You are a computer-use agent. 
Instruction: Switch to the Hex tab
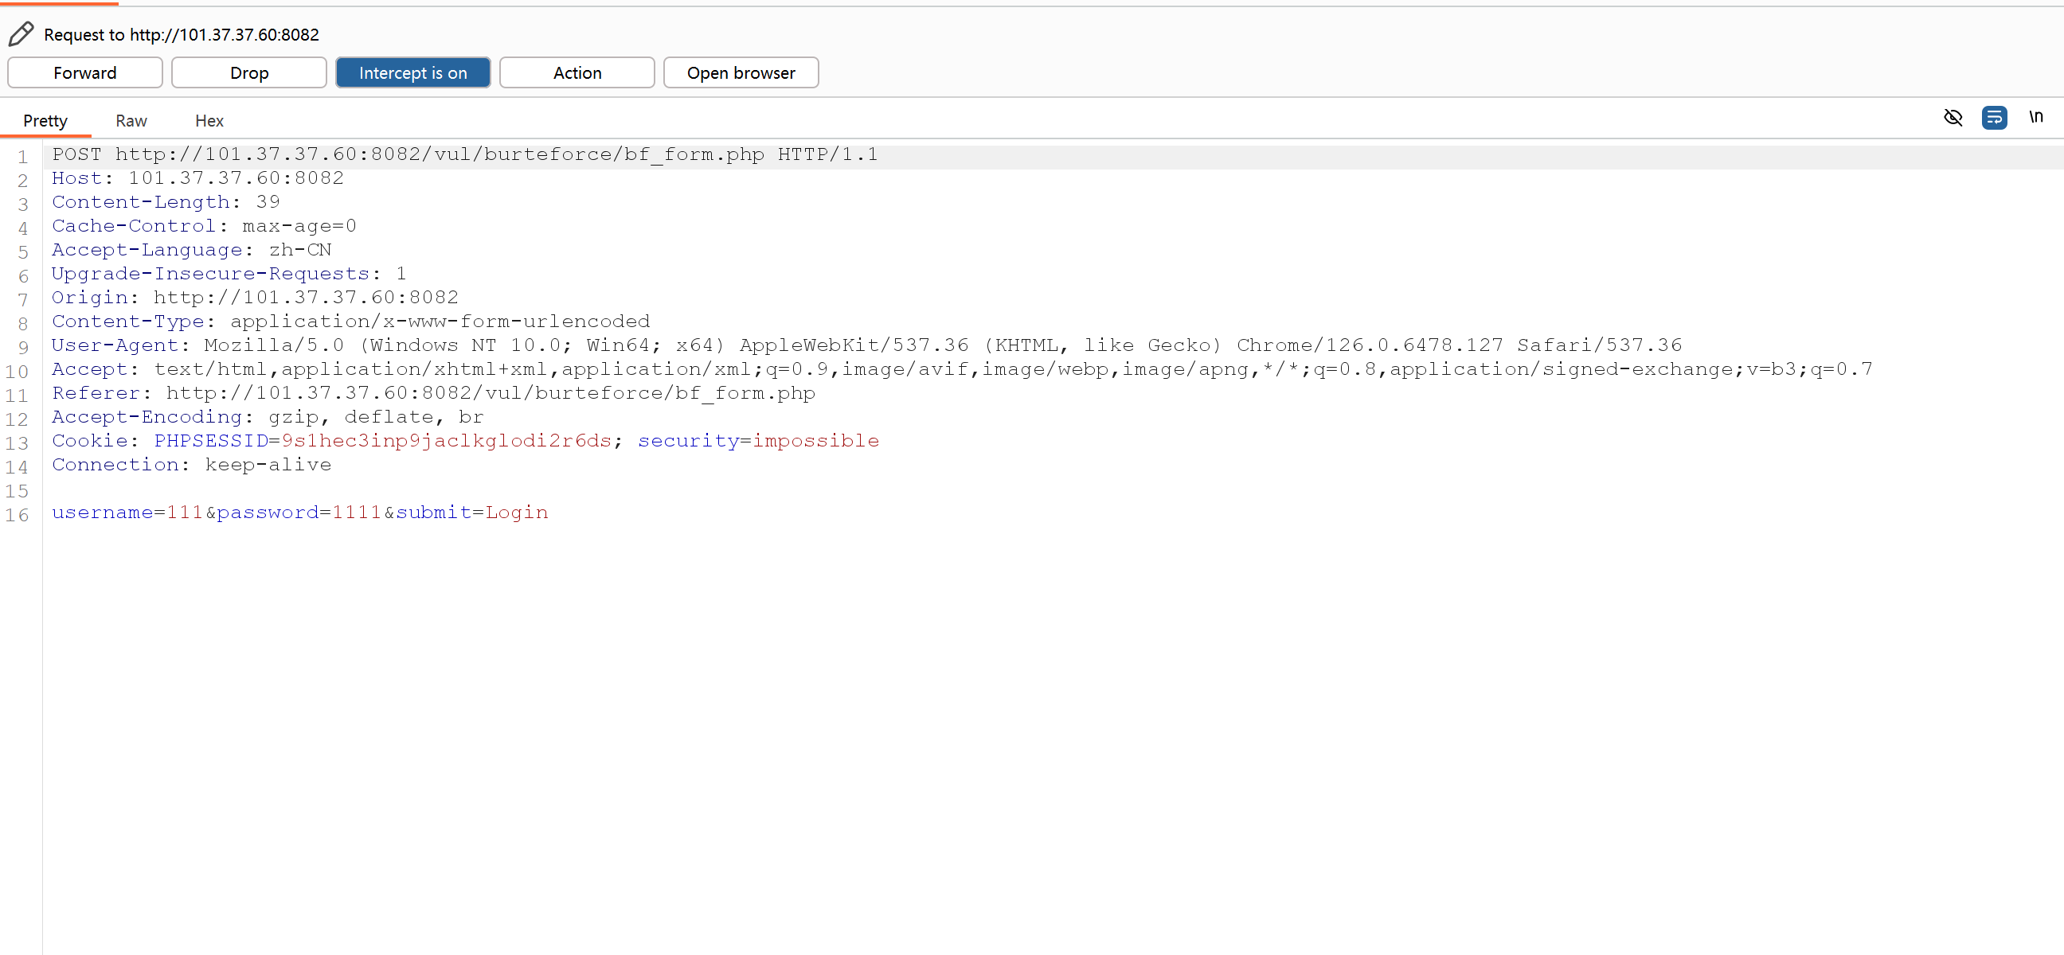209,121
